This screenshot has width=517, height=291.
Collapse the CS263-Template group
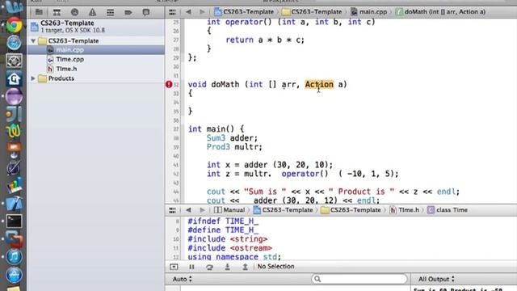[x=33, y=41]
